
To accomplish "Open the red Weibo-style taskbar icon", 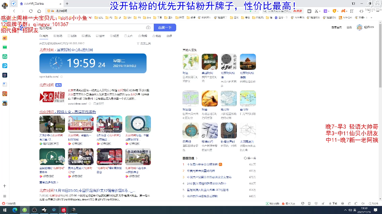I will (64, 210).
